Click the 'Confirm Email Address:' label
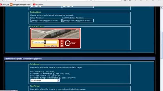This screenshot has width=163, height=91. point(73,18)
